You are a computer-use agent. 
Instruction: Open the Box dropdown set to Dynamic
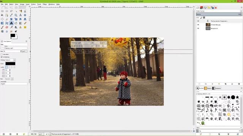(x=9, y=79)
